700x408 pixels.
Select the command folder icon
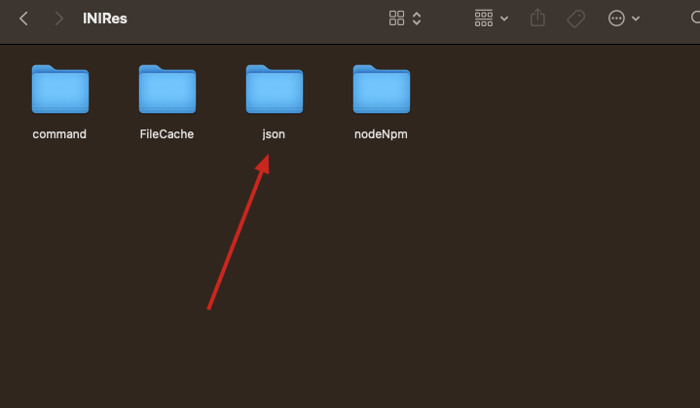(60, 90)
